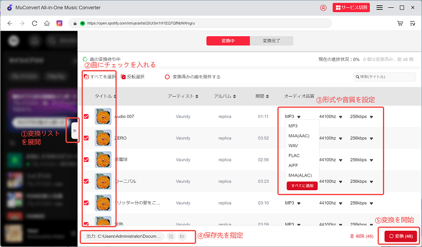Click the MuConvert app logo icon
Viewport: 422px width, 247px height.
(9, 7)
